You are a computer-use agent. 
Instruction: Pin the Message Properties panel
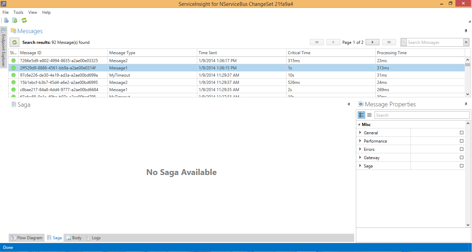point(466,104)
